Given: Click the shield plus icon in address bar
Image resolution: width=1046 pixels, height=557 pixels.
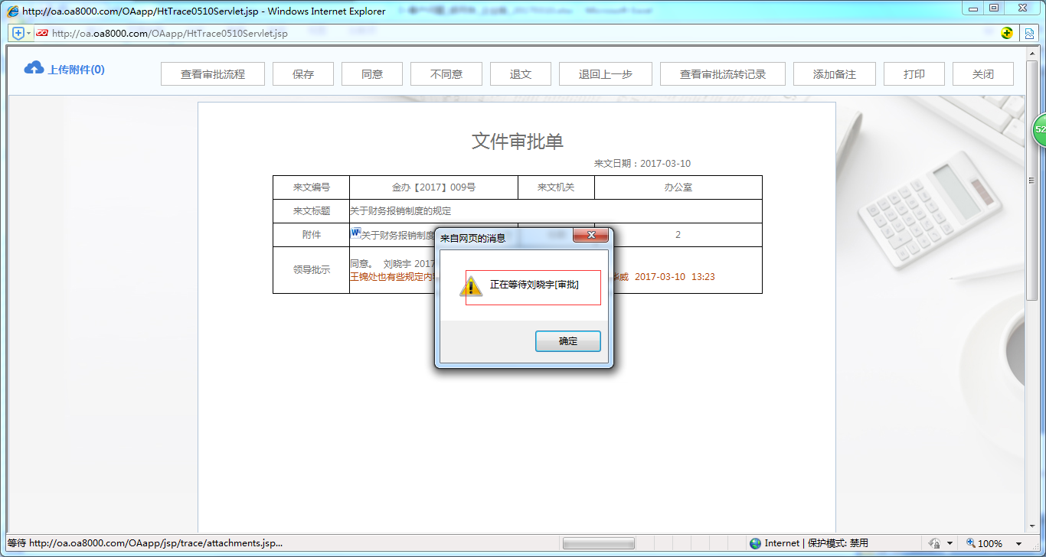Looking at the screenshot, I should click(x=18, y=33).
